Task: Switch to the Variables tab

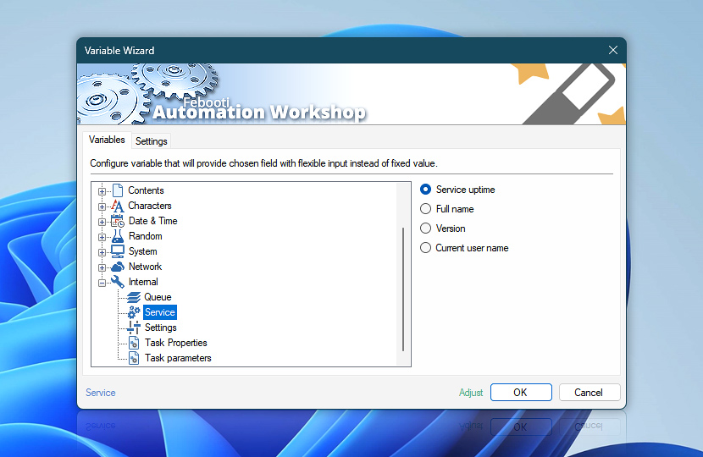Action: point(107,140)
